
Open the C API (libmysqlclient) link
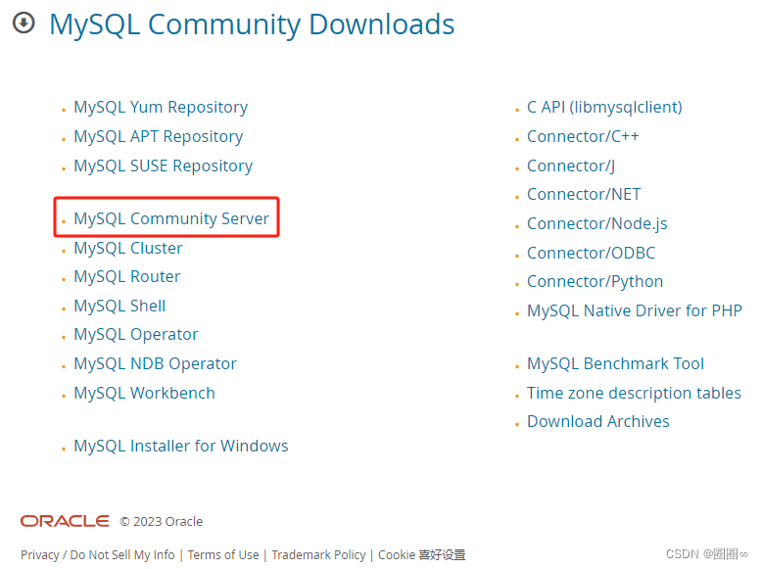pos(604,107)
